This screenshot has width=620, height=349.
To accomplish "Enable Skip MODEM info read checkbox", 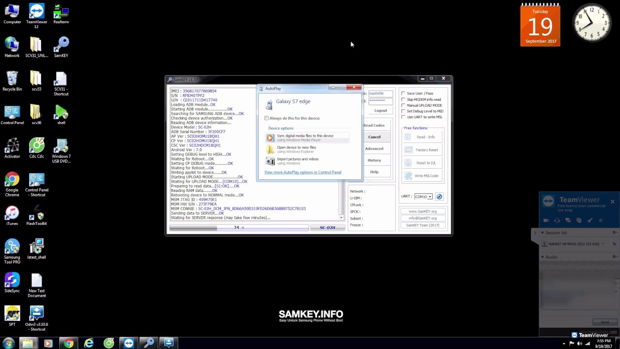I will tap(403, 99).
